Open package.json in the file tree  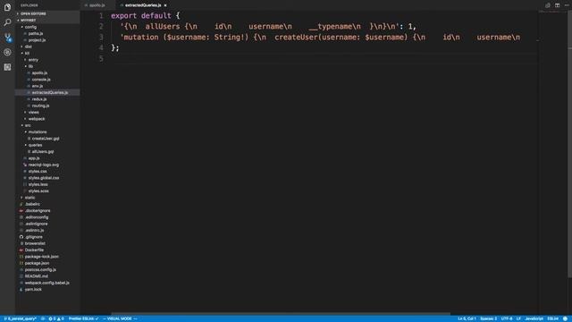pyautogui.click(x=37, y=263)
